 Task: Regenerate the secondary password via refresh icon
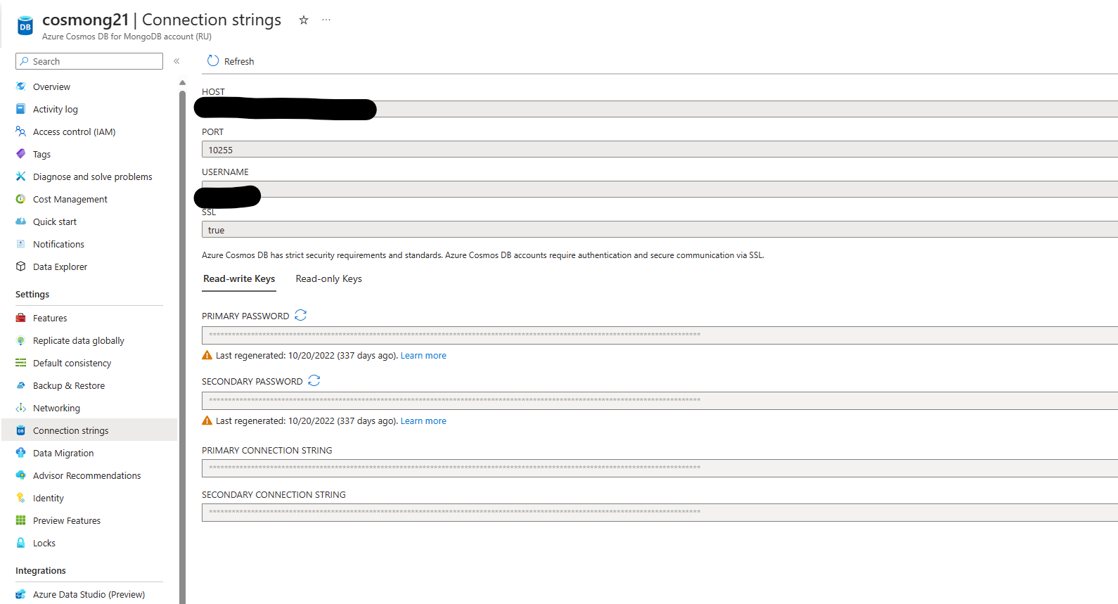(314, 380)
